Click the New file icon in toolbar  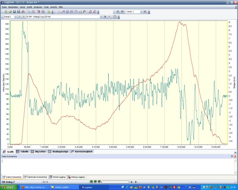click(6, 12)
